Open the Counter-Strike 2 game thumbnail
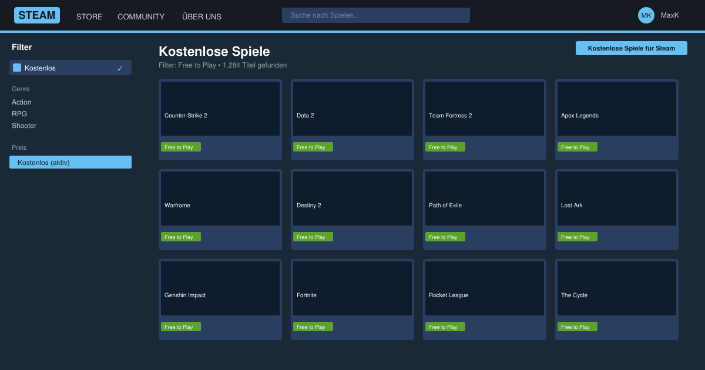Viewport: 705px width, 370px height. (220, 109)
